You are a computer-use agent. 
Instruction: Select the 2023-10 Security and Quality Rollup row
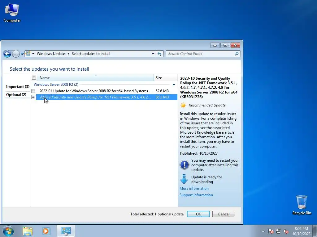(104, 97)
